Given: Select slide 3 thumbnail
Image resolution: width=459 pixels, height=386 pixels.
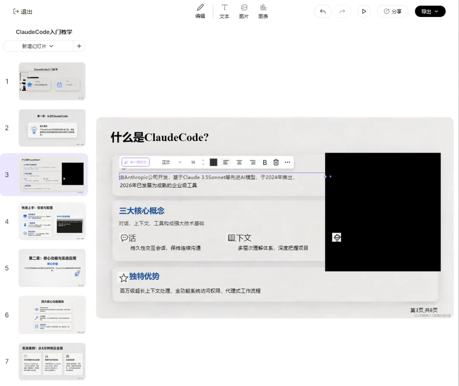Looking at the screenshot, I should pos(52,175).
